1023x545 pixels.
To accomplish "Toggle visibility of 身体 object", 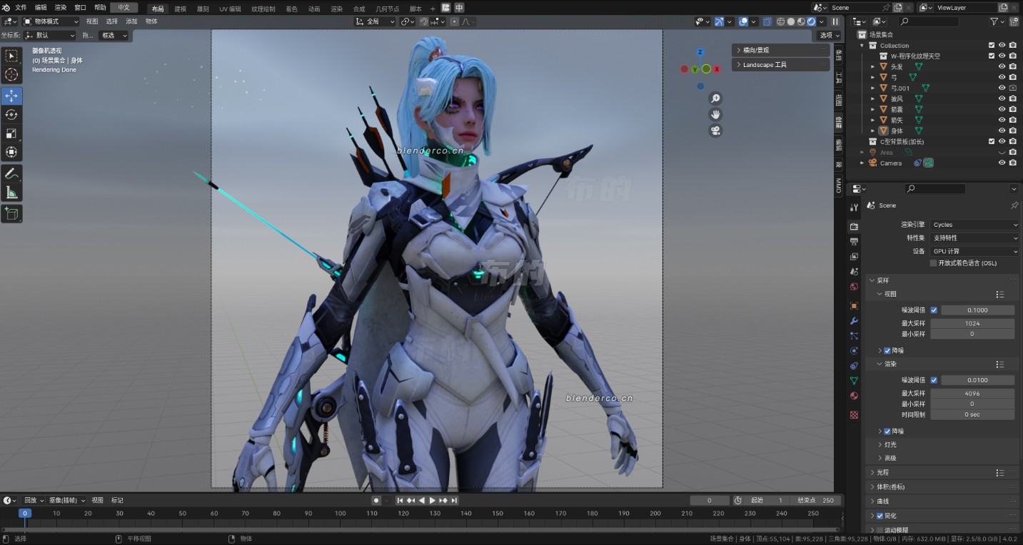I will (x=1002, y=131).
